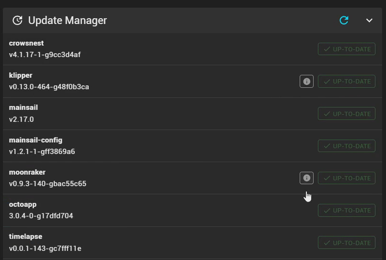This screenshot has width=386, height=260.
Task: Click the Update Manager title text
Action: [68, 20]
